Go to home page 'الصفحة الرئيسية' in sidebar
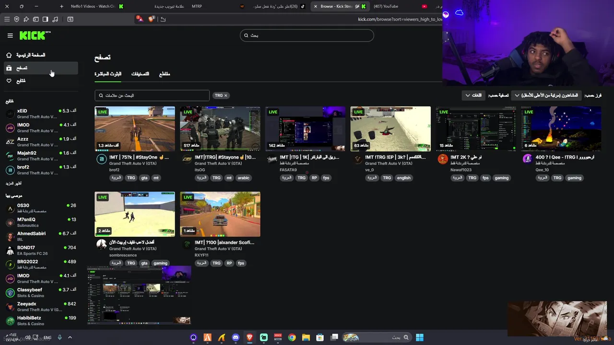Screen dimensions: 614x345 point(41,55)
